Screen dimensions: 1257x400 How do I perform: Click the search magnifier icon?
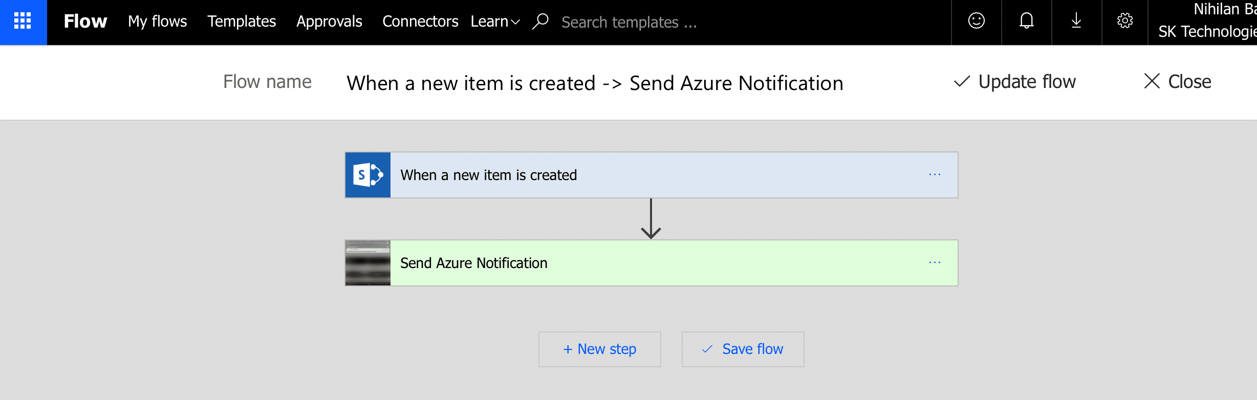(540, 21)
